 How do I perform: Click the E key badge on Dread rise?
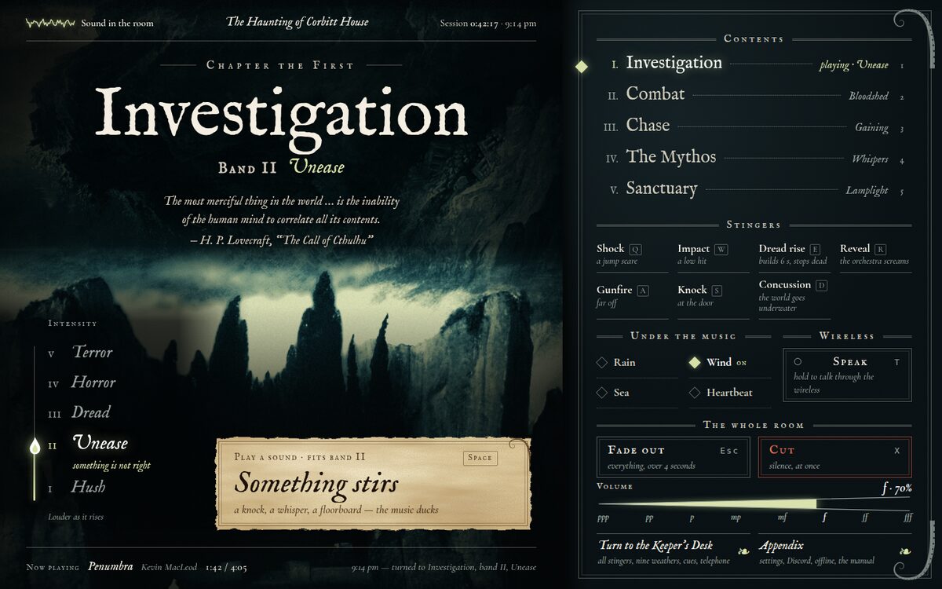coord(815,249)
